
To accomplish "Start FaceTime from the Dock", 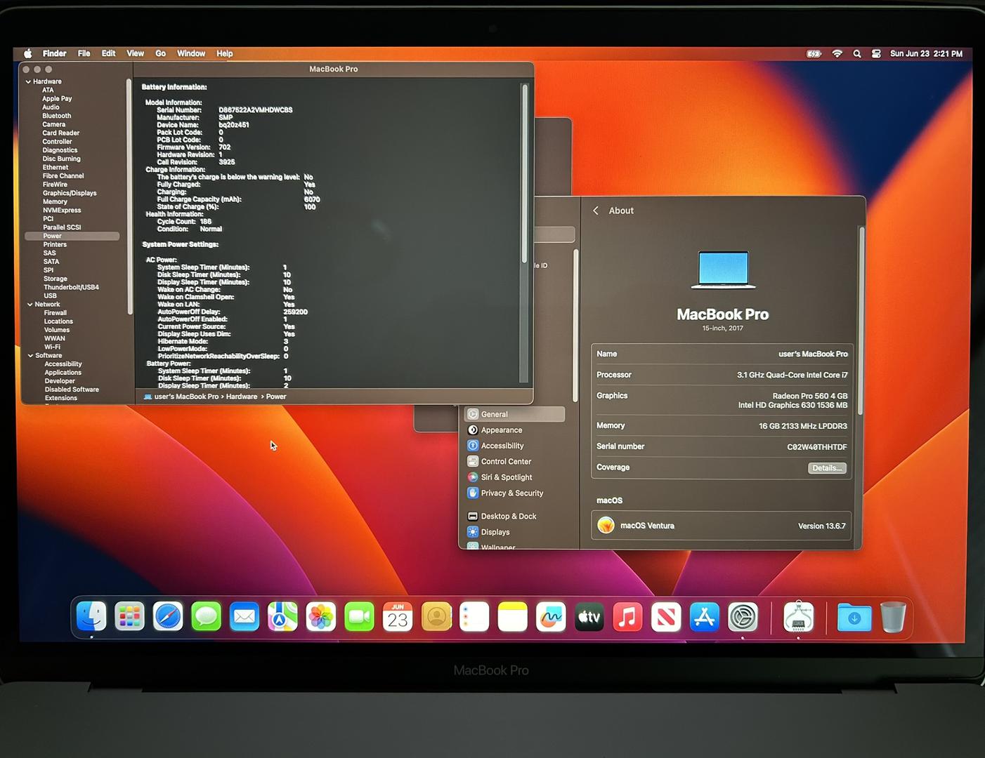I will click(359, 616).
